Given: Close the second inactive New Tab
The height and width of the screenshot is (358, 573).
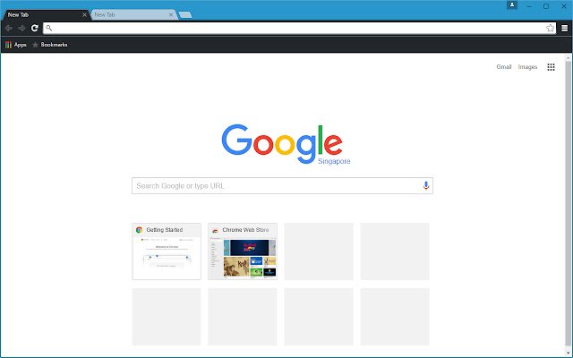Looking at the screenshot, I should 171,15.
